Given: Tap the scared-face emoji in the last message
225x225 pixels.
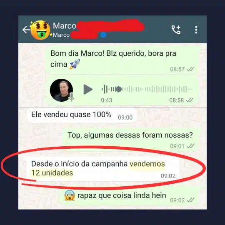Looking at the screenshot, I should coord(70,195).
